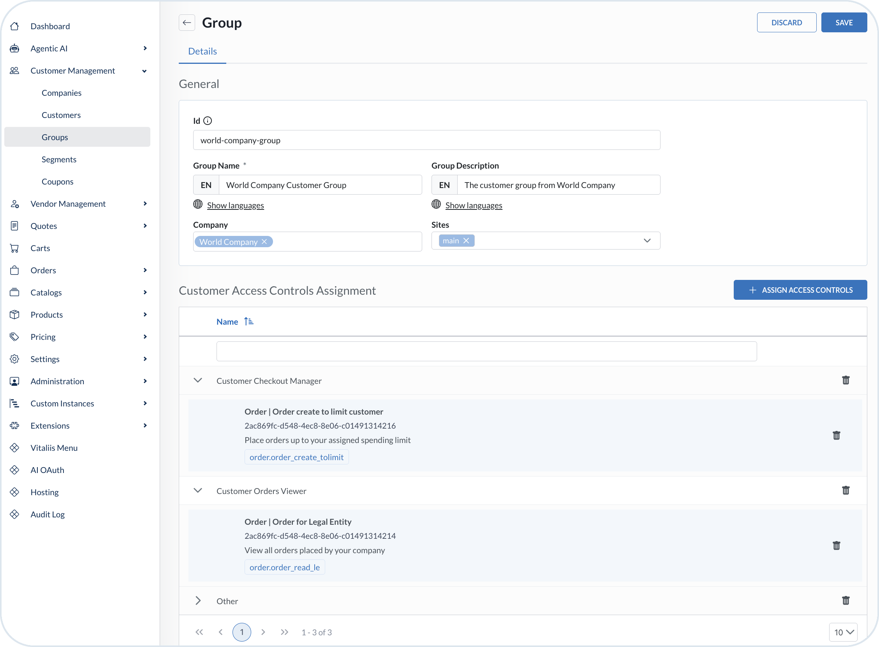Click Assign Access Controls button
Screen dimensions: 879x647
pos(800,290)
